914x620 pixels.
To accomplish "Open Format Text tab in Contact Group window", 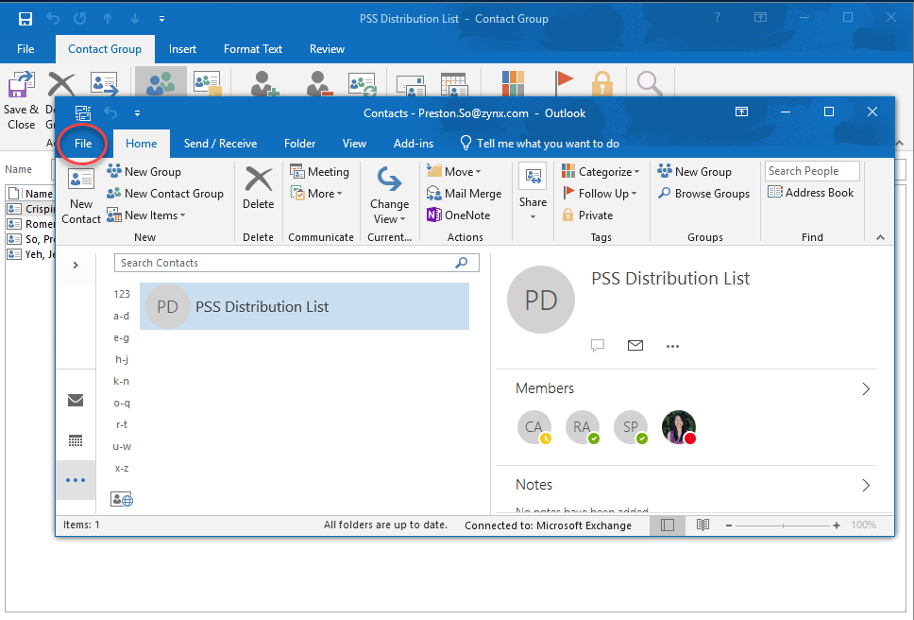I will click(253, 49).
